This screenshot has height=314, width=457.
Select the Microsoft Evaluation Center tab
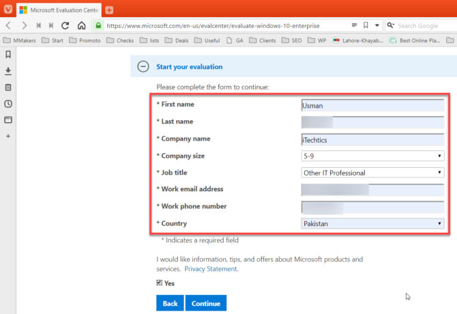coord(59,10)
